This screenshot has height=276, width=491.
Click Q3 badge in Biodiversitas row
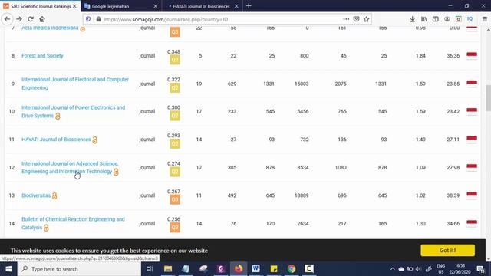pyautogui.click(x=175, y=199)
